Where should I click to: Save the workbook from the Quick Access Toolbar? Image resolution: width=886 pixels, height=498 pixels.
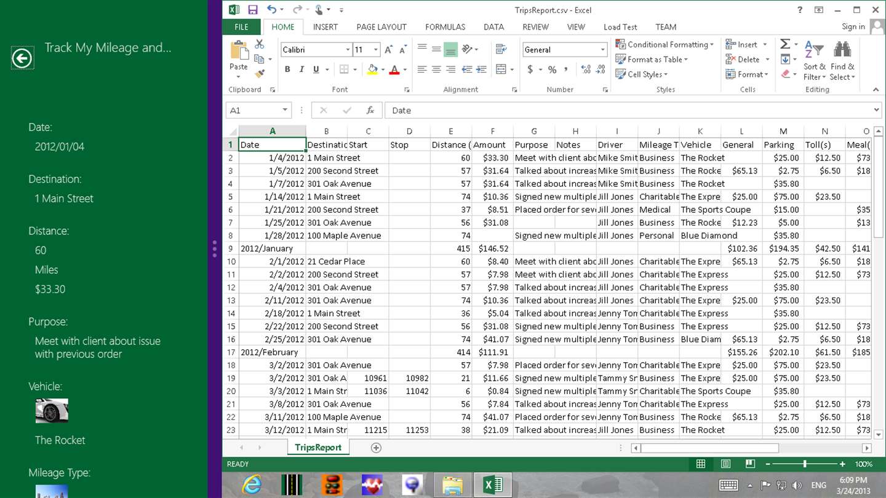pos(252,10)
